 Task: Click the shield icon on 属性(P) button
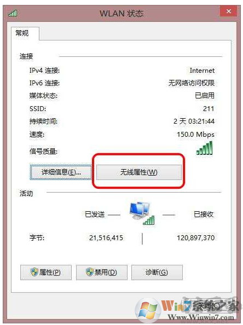(34, 272)
